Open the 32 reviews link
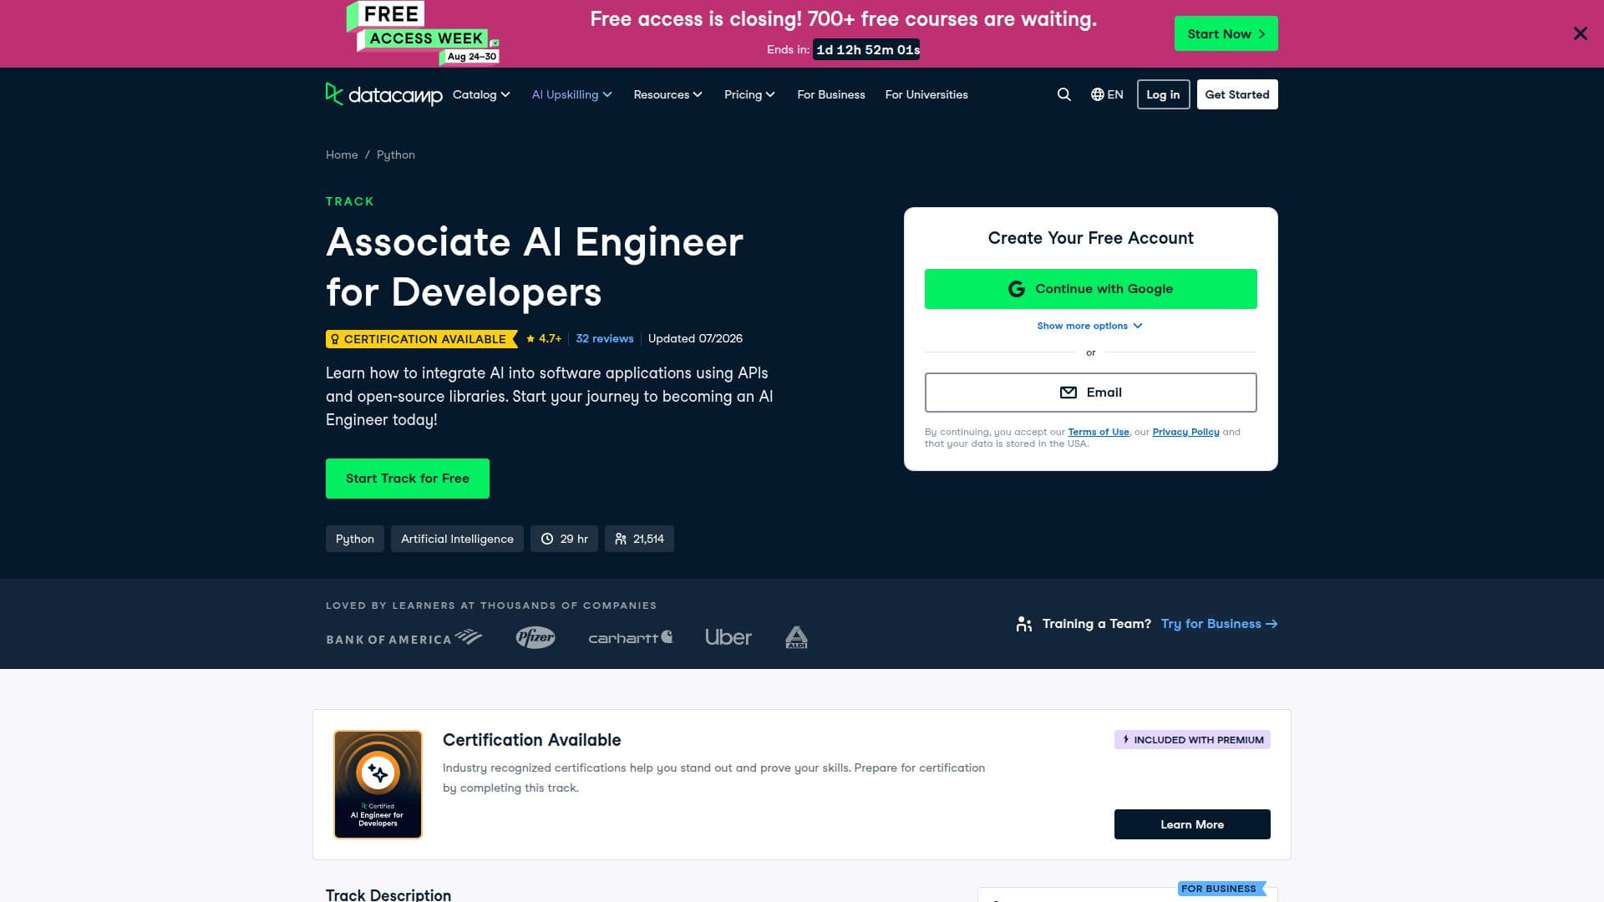This screenshot has height=902, width=1604. [605, 338]
